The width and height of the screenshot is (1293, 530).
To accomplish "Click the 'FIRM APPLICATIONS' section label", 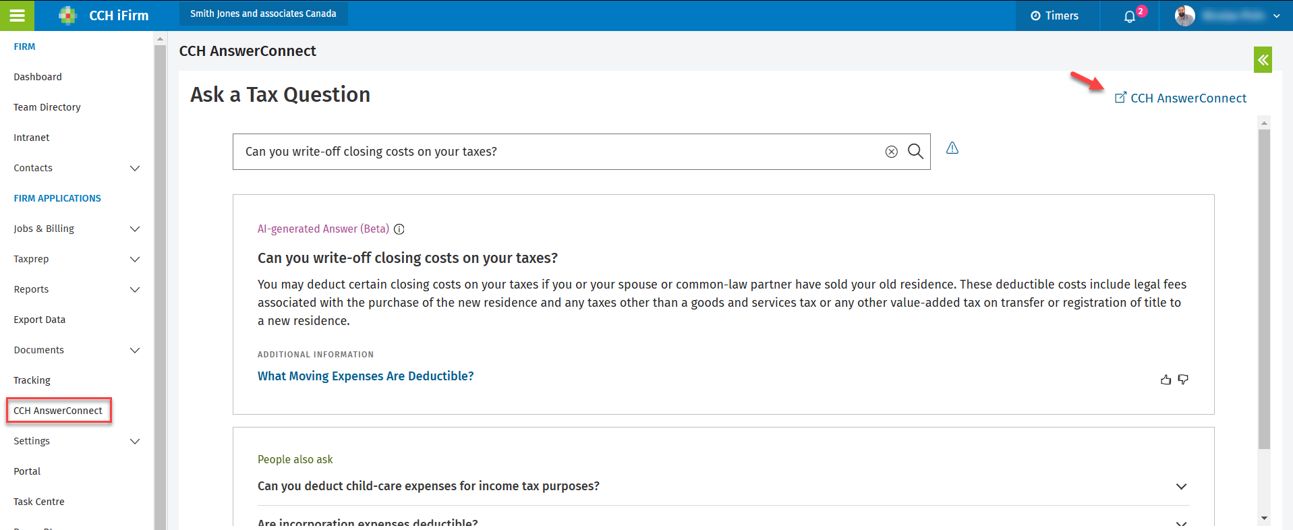I will 57,198.
